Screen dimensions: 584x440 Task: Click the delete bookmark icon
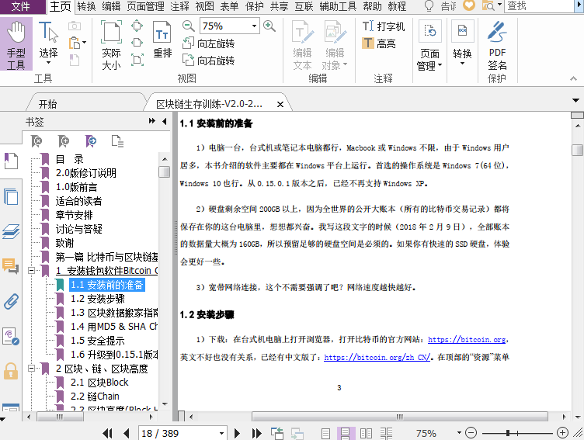pyautogui.click(x=36, y=141)
